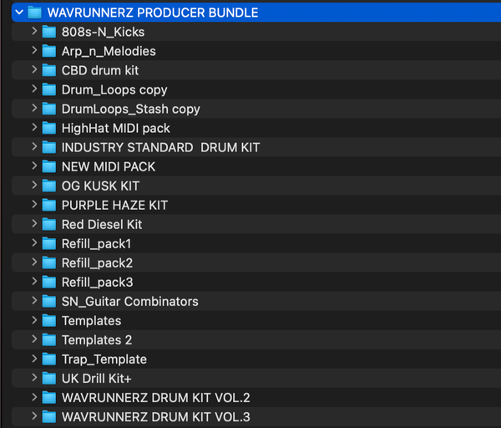
Task: Click the SN_Guitar Combinators folder icon
Action: [49, 301]
